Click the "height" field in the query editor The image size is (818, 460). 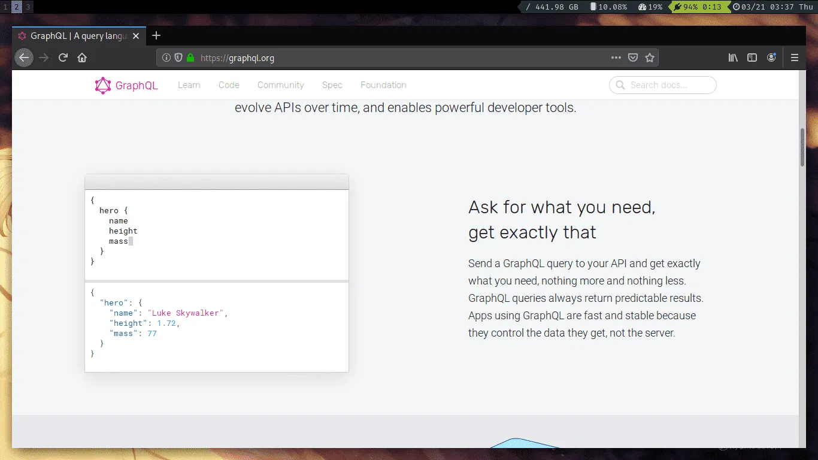click(123, 231)
